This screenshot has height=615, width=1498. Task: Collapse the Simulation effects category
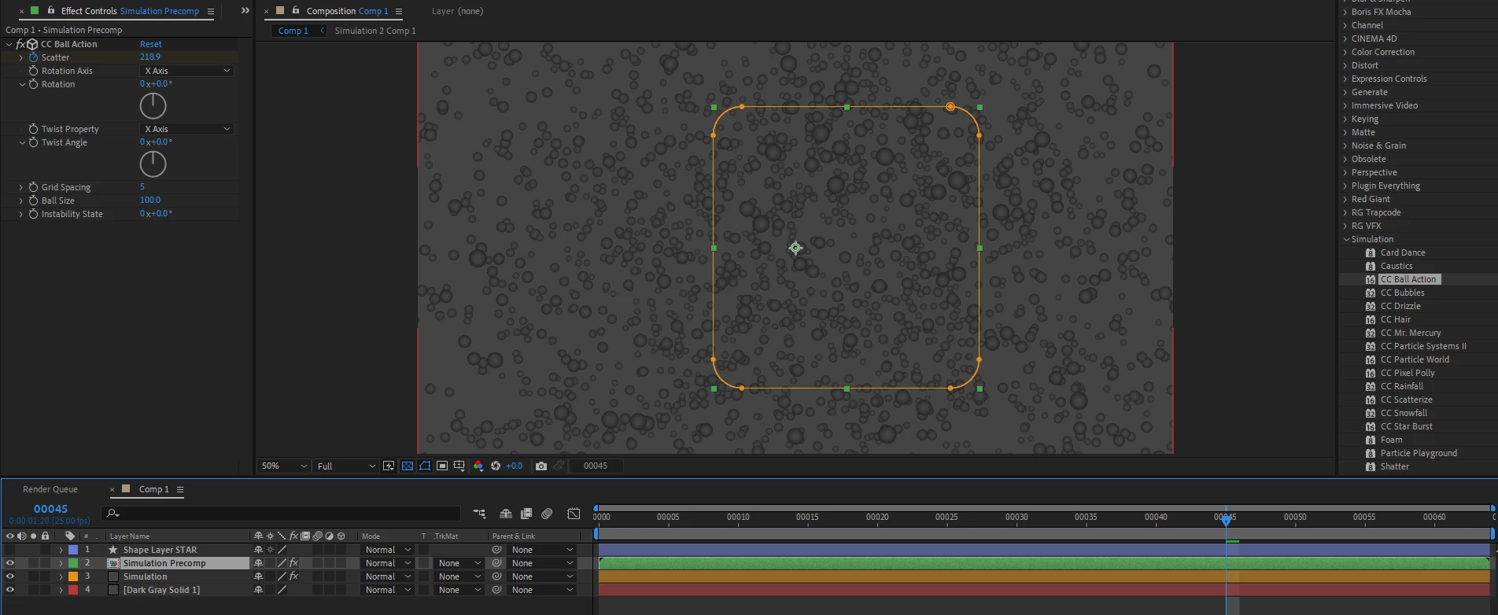(x=1346, y=239)
